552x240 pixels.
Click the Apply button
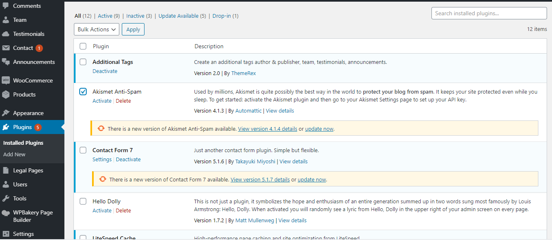tap(133, 29)
